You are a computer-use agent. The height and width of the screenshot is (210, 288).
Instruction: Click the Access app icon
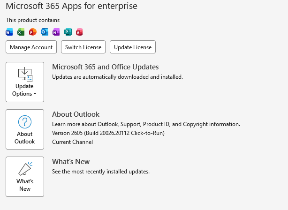click(x=79, y=32)
